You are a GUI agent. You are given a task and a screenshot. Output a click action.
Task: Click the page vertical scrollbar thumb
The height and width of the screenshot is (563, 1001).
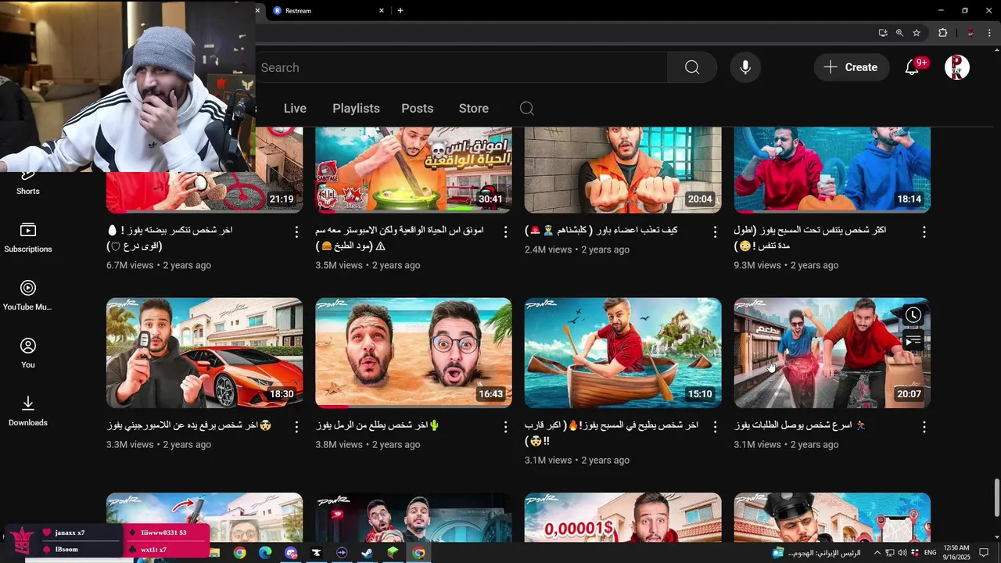click(x=996, y=498)
